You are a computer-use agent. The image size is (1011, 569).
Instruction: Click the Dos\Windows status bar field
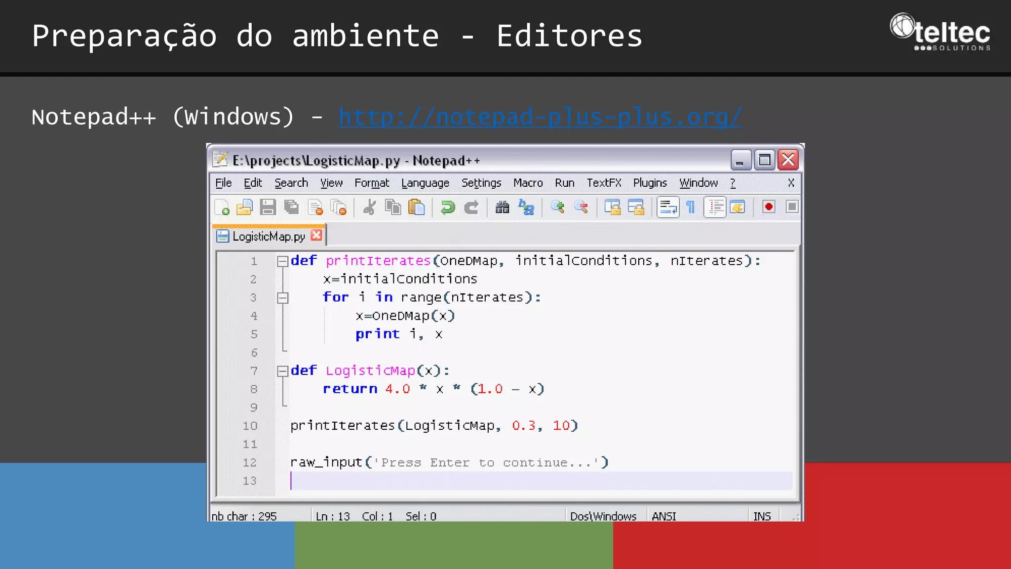603,516
